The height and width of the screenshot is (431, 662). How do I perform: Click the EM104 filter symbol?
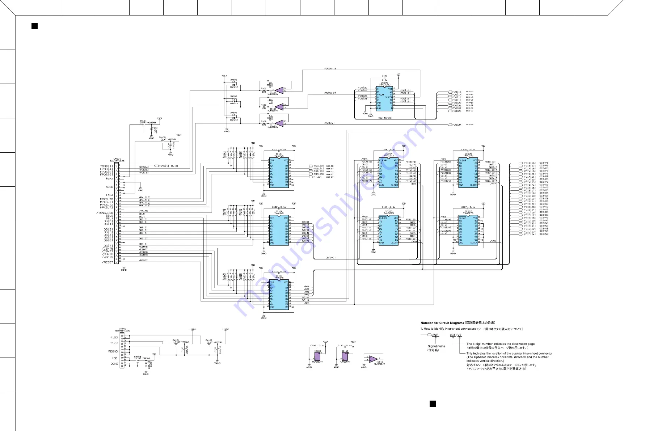tap(144, 125)
